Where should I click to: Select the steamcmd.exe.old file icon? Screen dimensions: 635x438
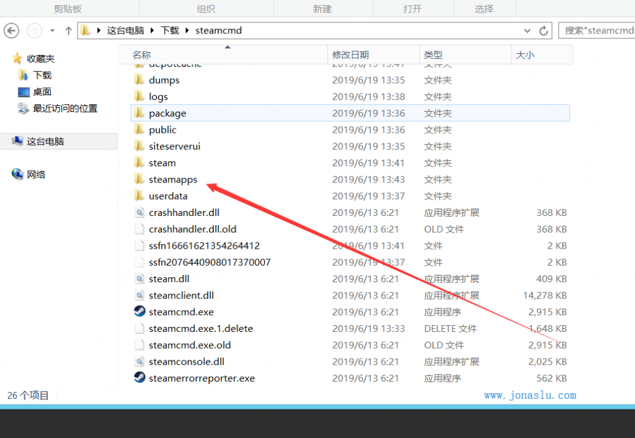click(x=140, y=345)
